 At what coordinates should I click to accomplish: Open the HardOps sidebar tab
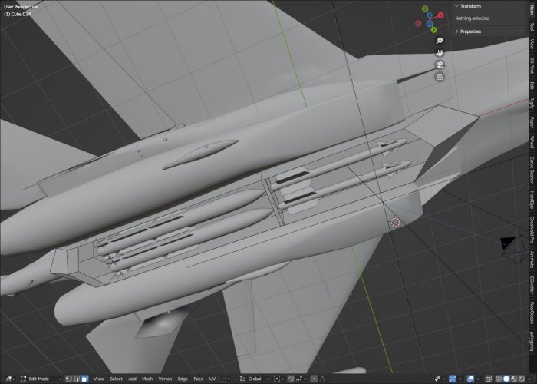[x=532, y=200]
